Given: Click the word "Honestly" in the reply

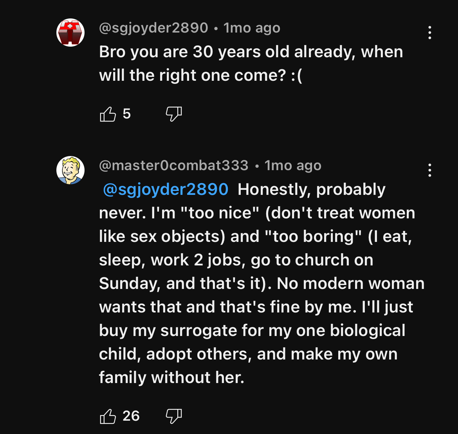Looking at the screenshot, I should click(x=274, y=189).
